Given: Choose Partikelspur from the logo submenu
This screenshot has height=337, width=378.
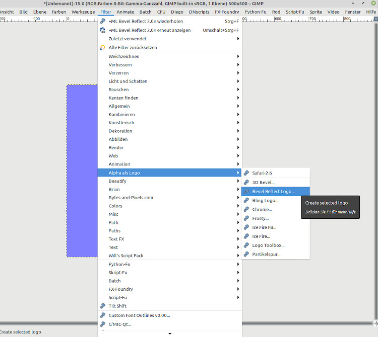Looking at the screenshot, I should (x=266, y=255).
